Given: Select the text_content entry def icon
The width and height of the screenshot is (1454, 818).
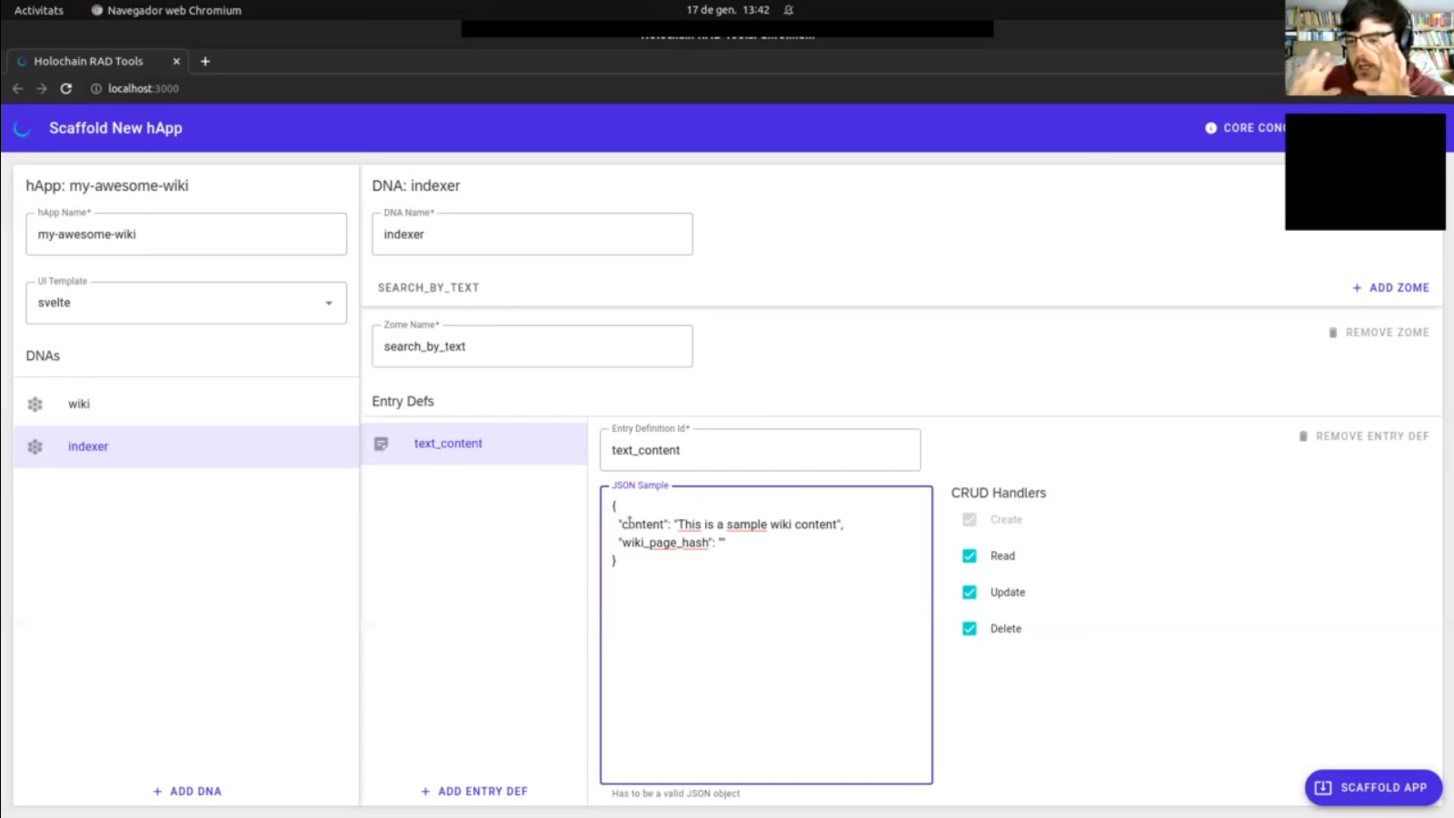Looking at the screenshot, I should (381, 444).
